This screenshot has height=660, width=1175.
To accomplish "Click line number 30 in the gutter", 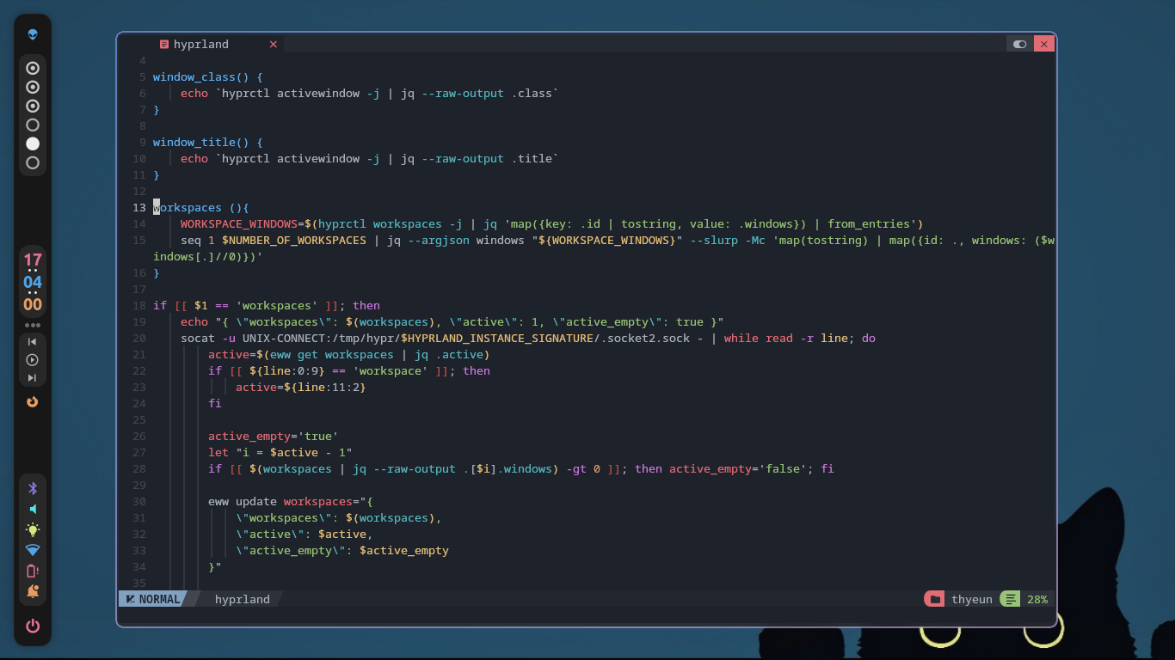I will pos(139,501).
